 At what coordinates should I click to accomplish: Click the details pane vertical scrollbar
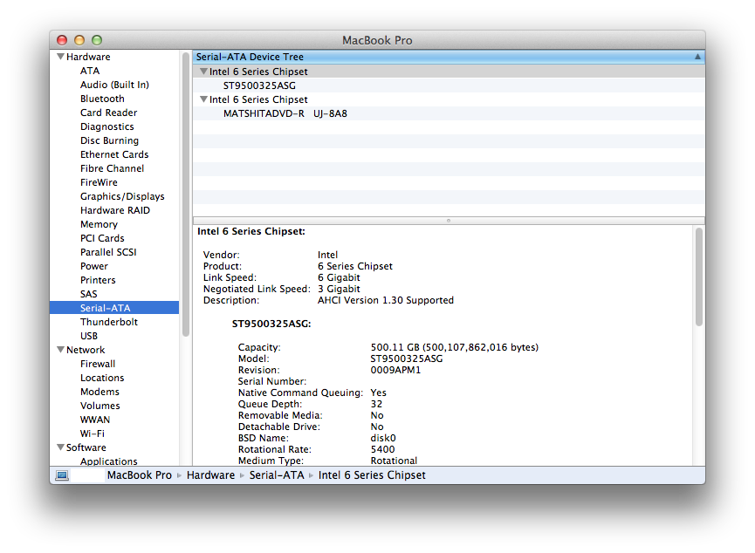click(699, 277)
